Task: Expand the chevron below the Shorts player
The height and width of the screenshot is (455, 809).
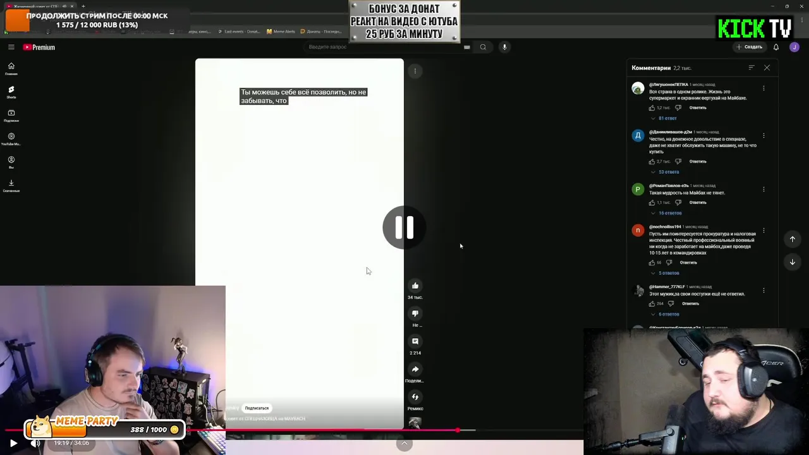Action: coord(404,444)
